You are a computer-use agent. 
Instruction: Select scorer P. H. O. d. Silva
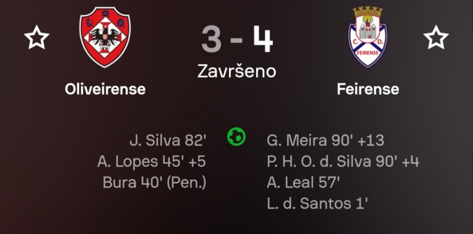[342, 161]
